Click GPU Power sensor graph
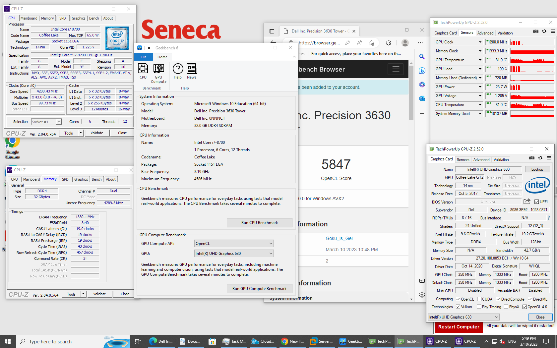Screen dimensions: 557x348 (532, 87)
